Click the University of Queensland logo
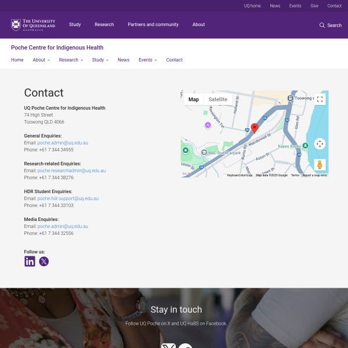The width and height of the screenshot is (348, 348). click(34, 25)
